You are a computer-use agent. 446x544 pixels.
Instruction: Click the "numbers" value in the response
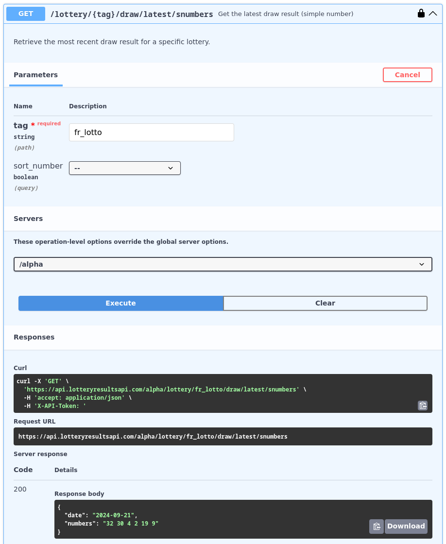click(131, 524)
